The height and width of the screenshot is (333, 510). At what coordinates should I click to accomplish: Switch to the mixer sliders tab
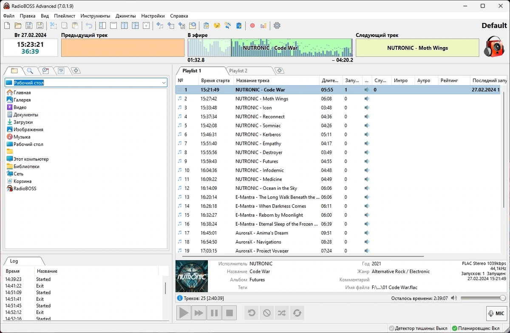(x=61, y=71)
